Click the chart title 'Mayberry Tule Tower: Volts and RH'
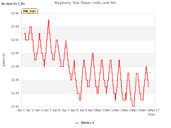 click(x=85, y=3)
